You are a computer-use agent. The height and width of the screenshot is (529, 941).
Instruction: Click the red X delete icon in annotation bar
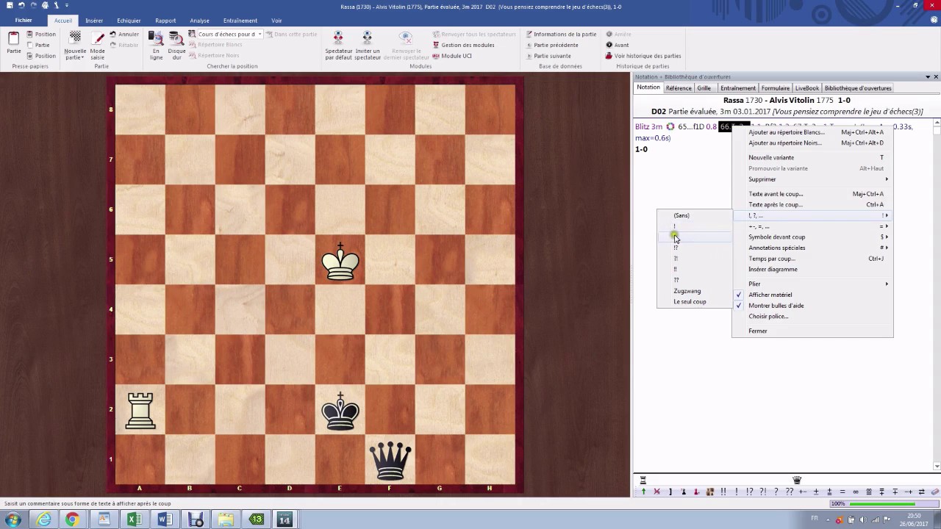coord(656,492)
